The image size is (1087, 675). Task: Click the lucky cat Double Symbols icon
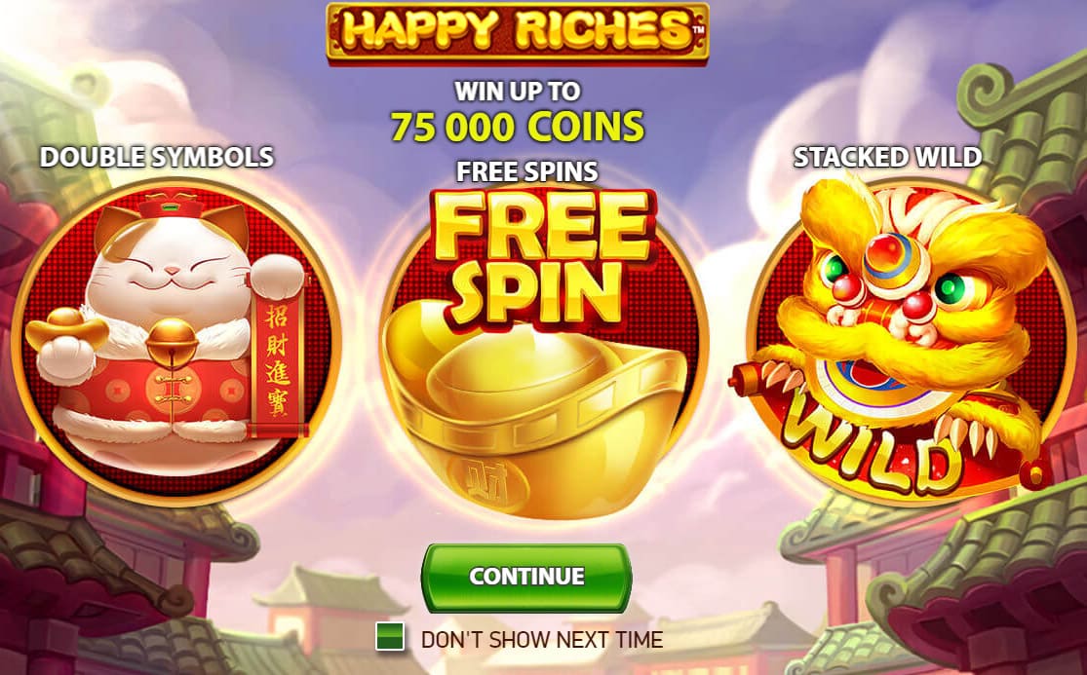pos(176,343)
